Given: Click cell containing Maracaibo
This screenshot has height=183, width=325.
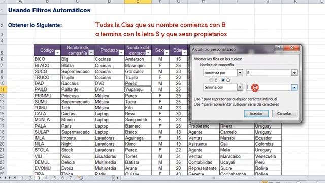Looking at the screenshot, I should click(237, 156).
